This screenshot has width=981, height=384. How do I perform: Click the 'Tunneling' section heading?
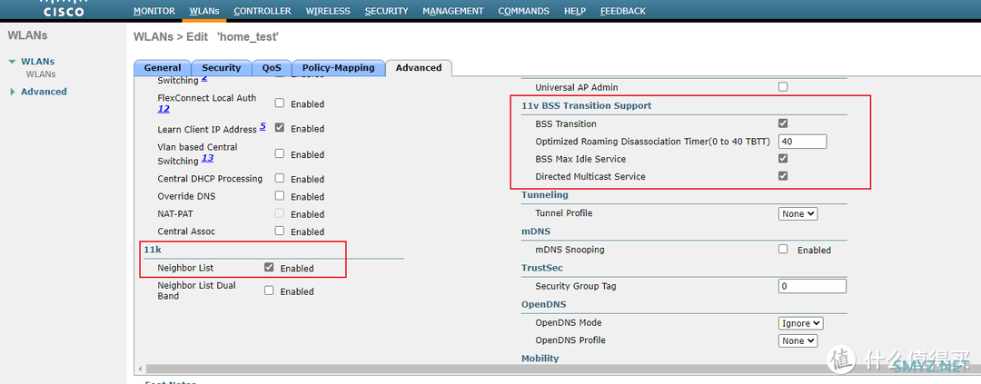[545, 195]
